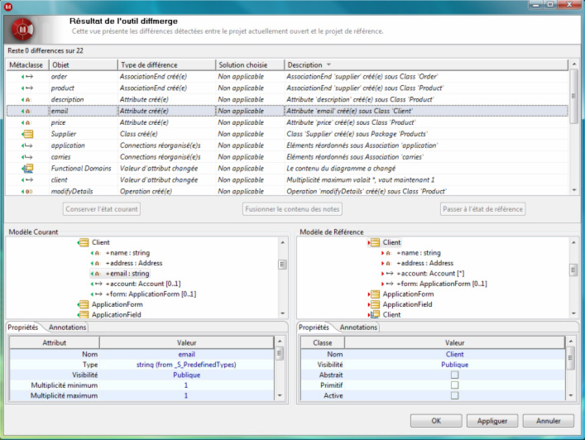Click the icon beside client table row
Viewport: 585px width, 440px height.
click(x=27, y=180)
